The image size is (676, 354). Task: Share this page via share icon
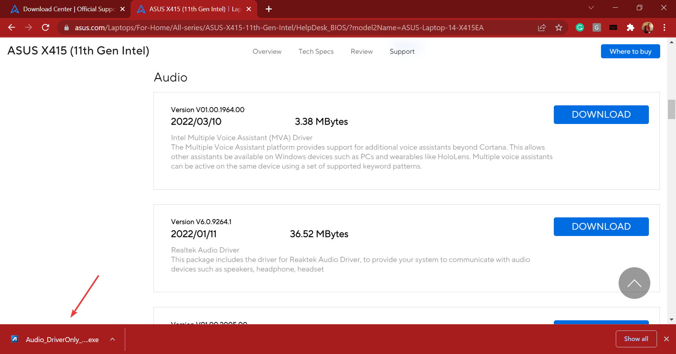[542, 27]
